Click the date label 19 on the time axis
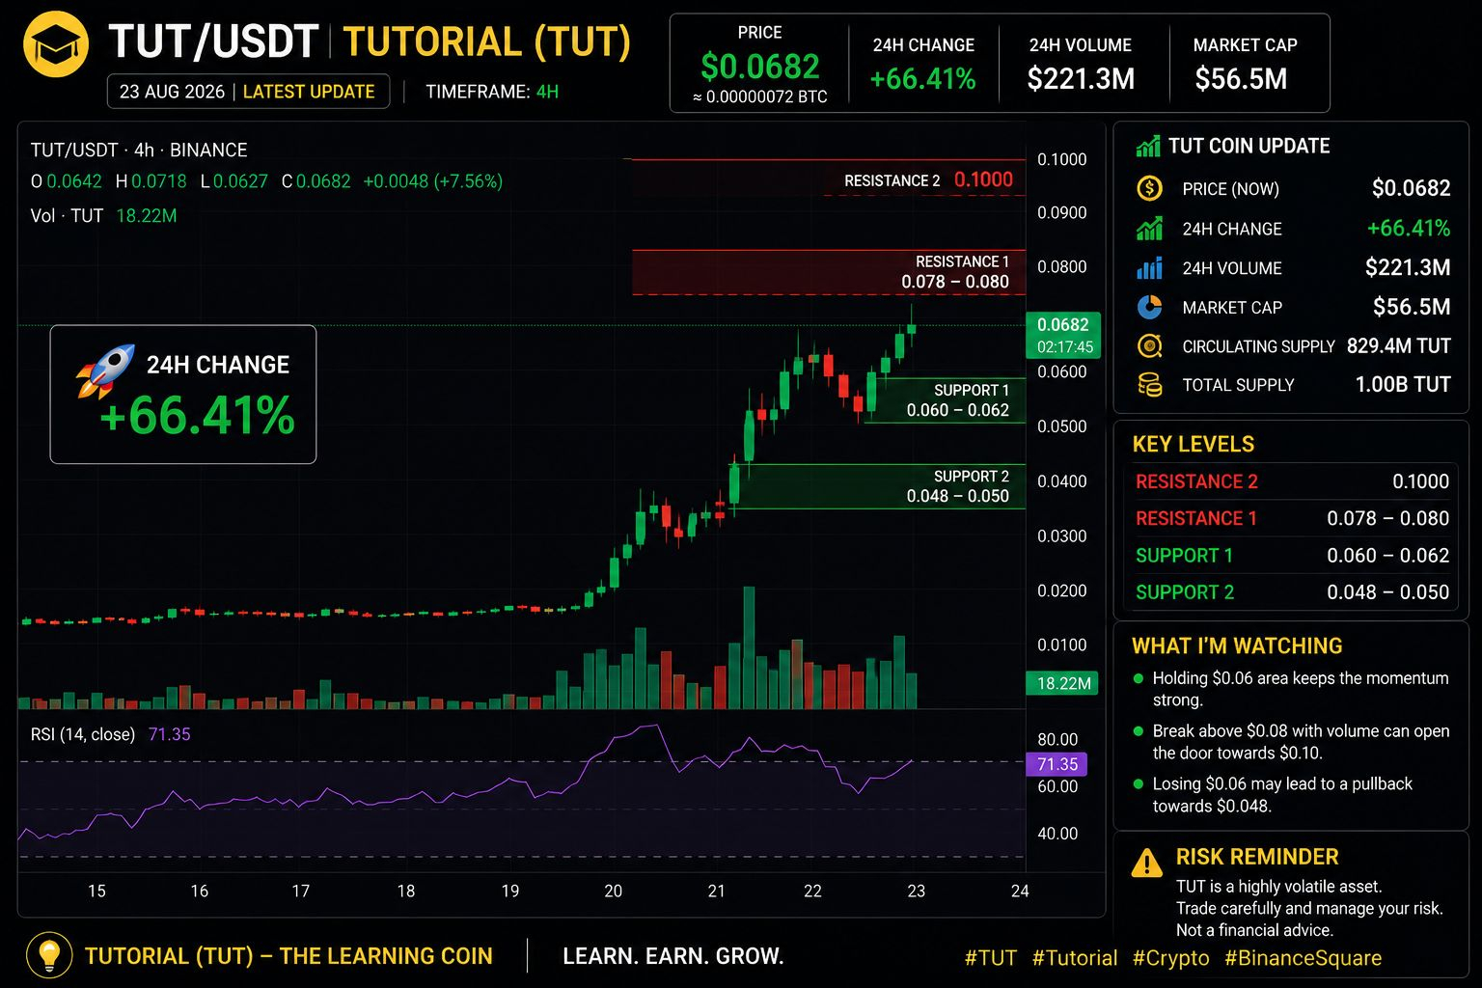This screenshot has height=988, width=1482. [x=510, y=891]
